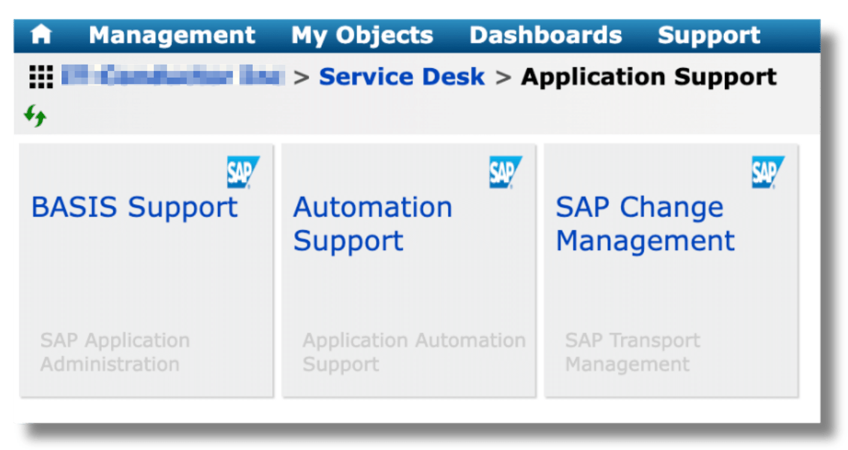Open the Management menu
848x450 pixels.
click(x=172, y=35)
